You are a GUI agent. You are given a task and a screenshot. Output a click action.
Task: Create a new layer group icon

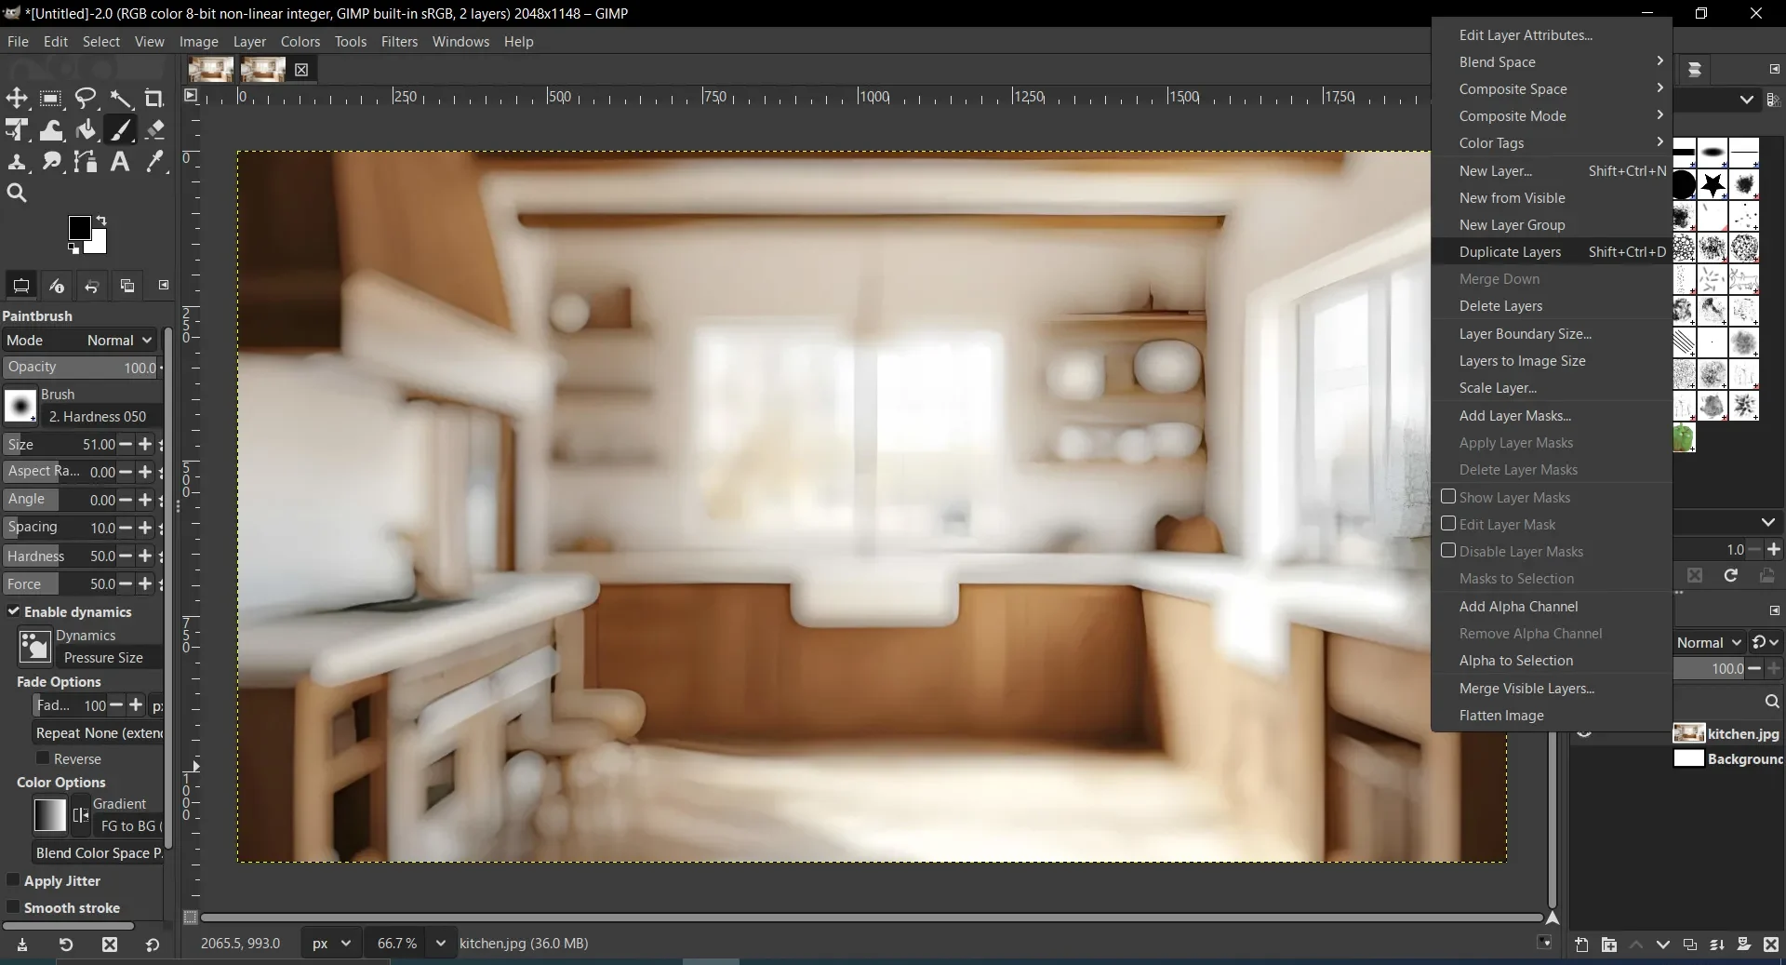coord(1609,945)
